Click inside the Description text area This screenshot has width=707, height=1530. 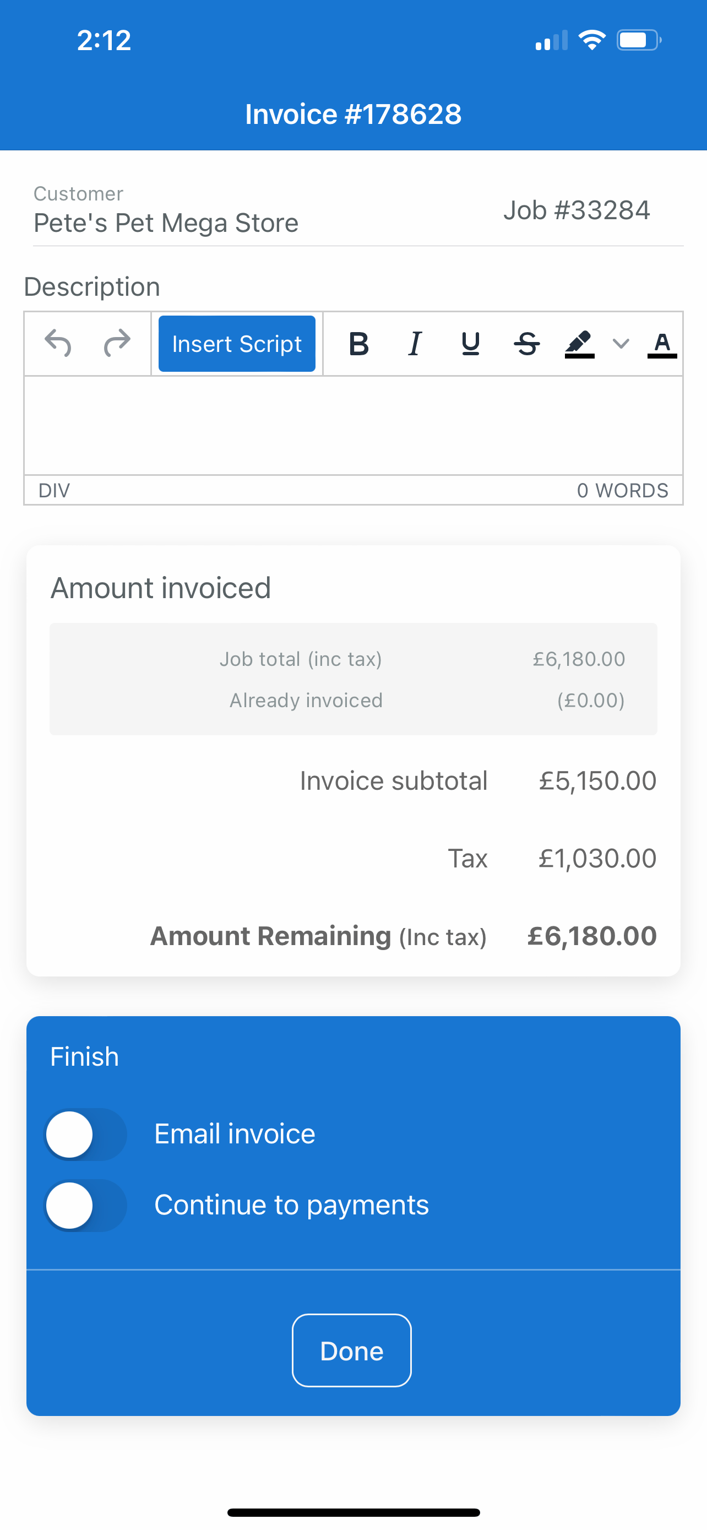click(353, 425)
